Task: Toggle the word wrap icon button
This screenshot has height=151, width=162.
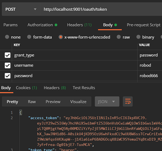Action: tap(128, 102)
